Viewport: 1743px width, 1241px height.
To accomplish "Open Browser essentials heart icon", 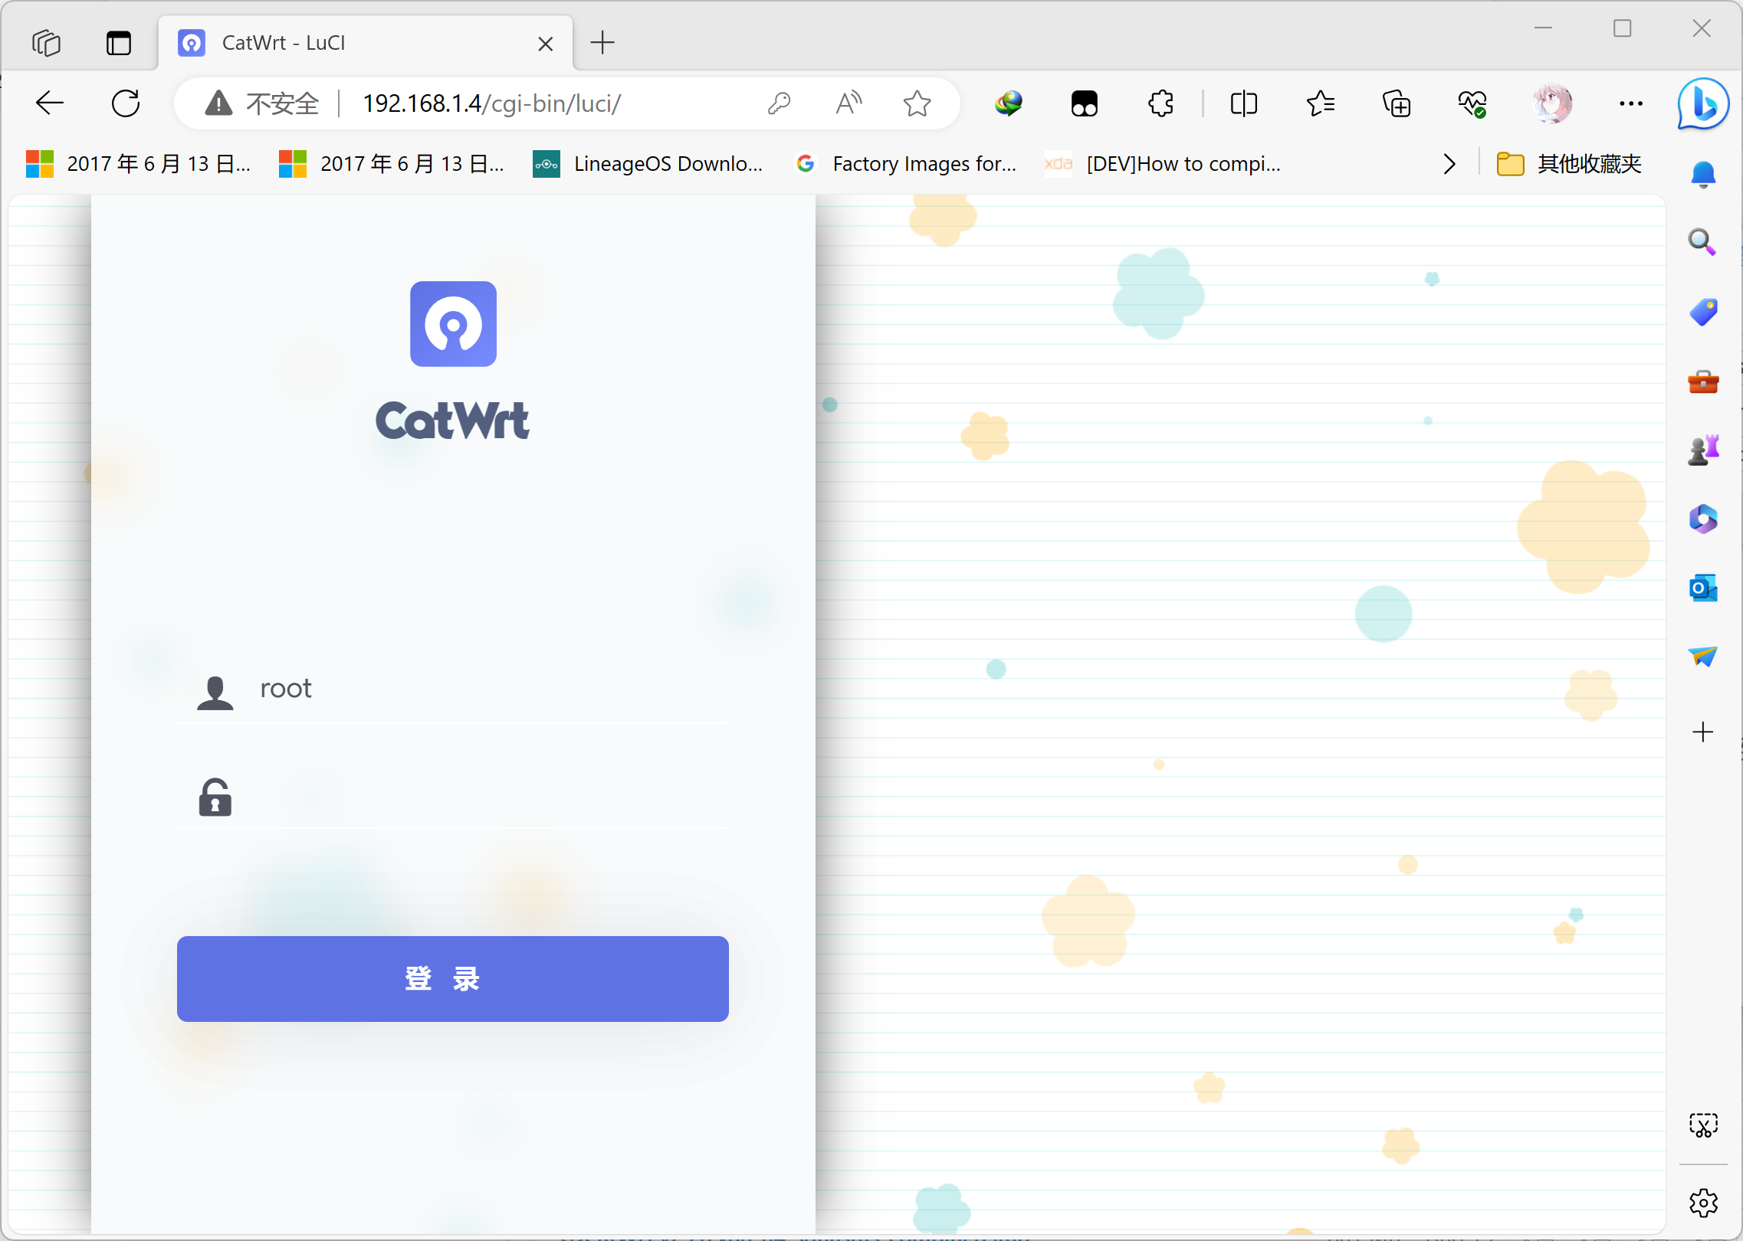I will (1472, 103).
